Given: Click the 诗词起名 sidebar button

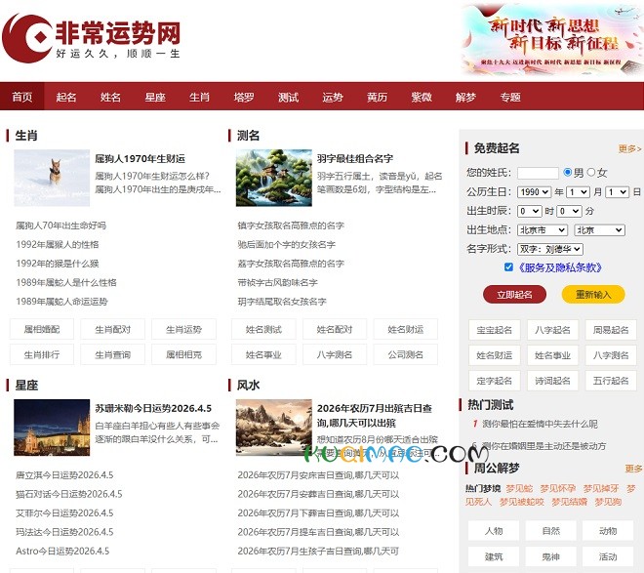Looking at the screenshot, I should [553, 381].
